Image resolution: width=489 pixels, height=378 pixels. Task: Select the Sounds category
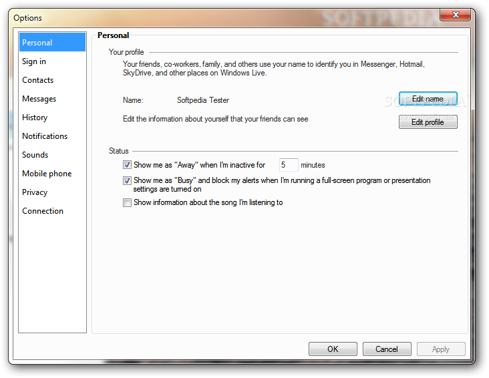point(52,155)
